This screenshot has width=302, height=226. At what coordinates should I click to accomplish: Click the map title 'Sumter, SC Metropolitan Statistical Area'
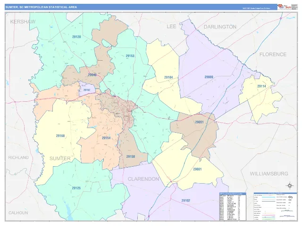41,7
